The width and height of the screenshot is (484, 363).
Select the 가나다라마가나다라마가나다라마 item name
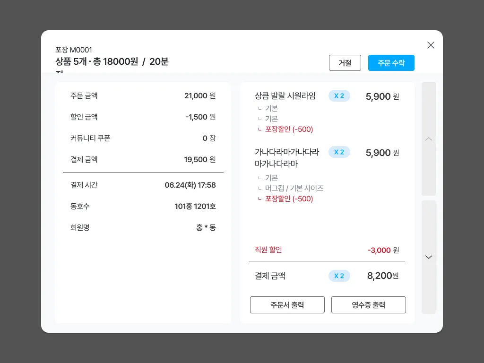tap(286, 158)
